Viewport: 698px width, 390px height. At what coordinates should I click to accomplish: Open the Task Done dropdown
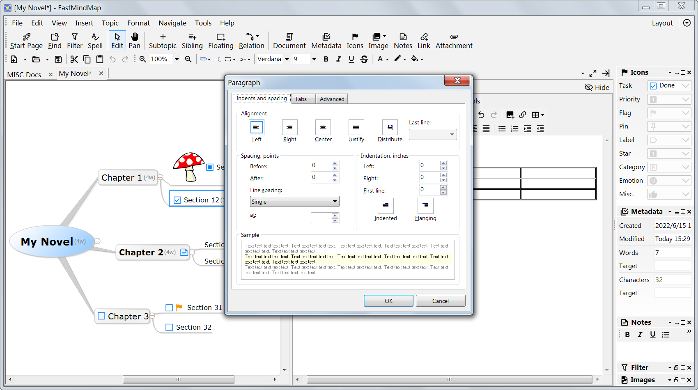[669, 86]
